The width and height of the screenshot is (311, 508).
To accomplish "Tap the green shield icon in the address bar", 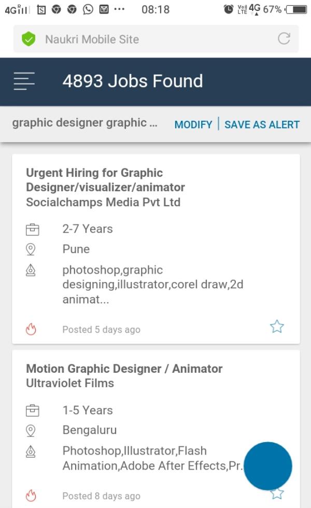I will pos(30,38).
